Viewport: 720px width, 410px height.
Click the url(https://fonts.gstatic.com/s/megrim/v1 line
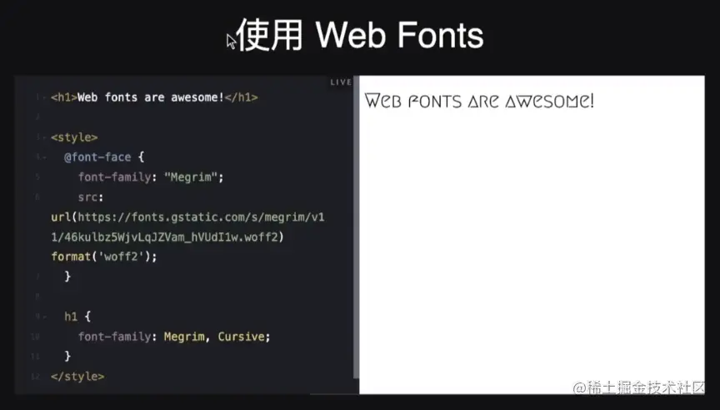[x=187, y=217]
